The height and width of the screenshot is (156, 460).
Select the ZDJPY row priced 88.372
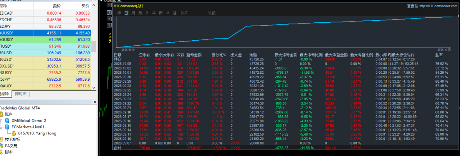point(45,26)
